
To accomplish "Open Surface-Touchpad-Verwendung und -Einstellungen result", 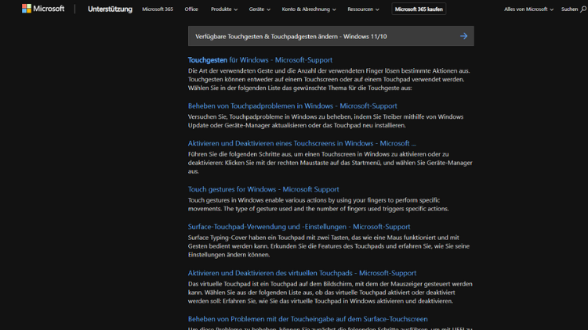I will coord(299,227).
